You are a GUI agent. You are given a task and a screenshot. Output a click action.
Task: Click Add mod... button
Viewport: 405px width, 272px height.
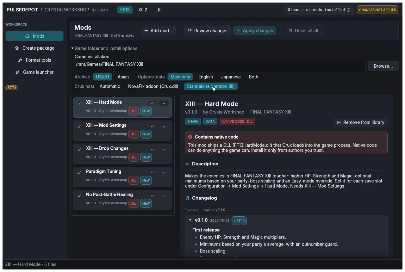tap(158, 31)
